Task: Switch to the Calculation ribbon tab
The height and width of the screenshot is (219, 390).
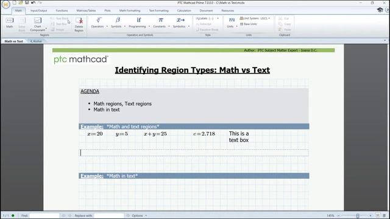Action: click(184, 11)
